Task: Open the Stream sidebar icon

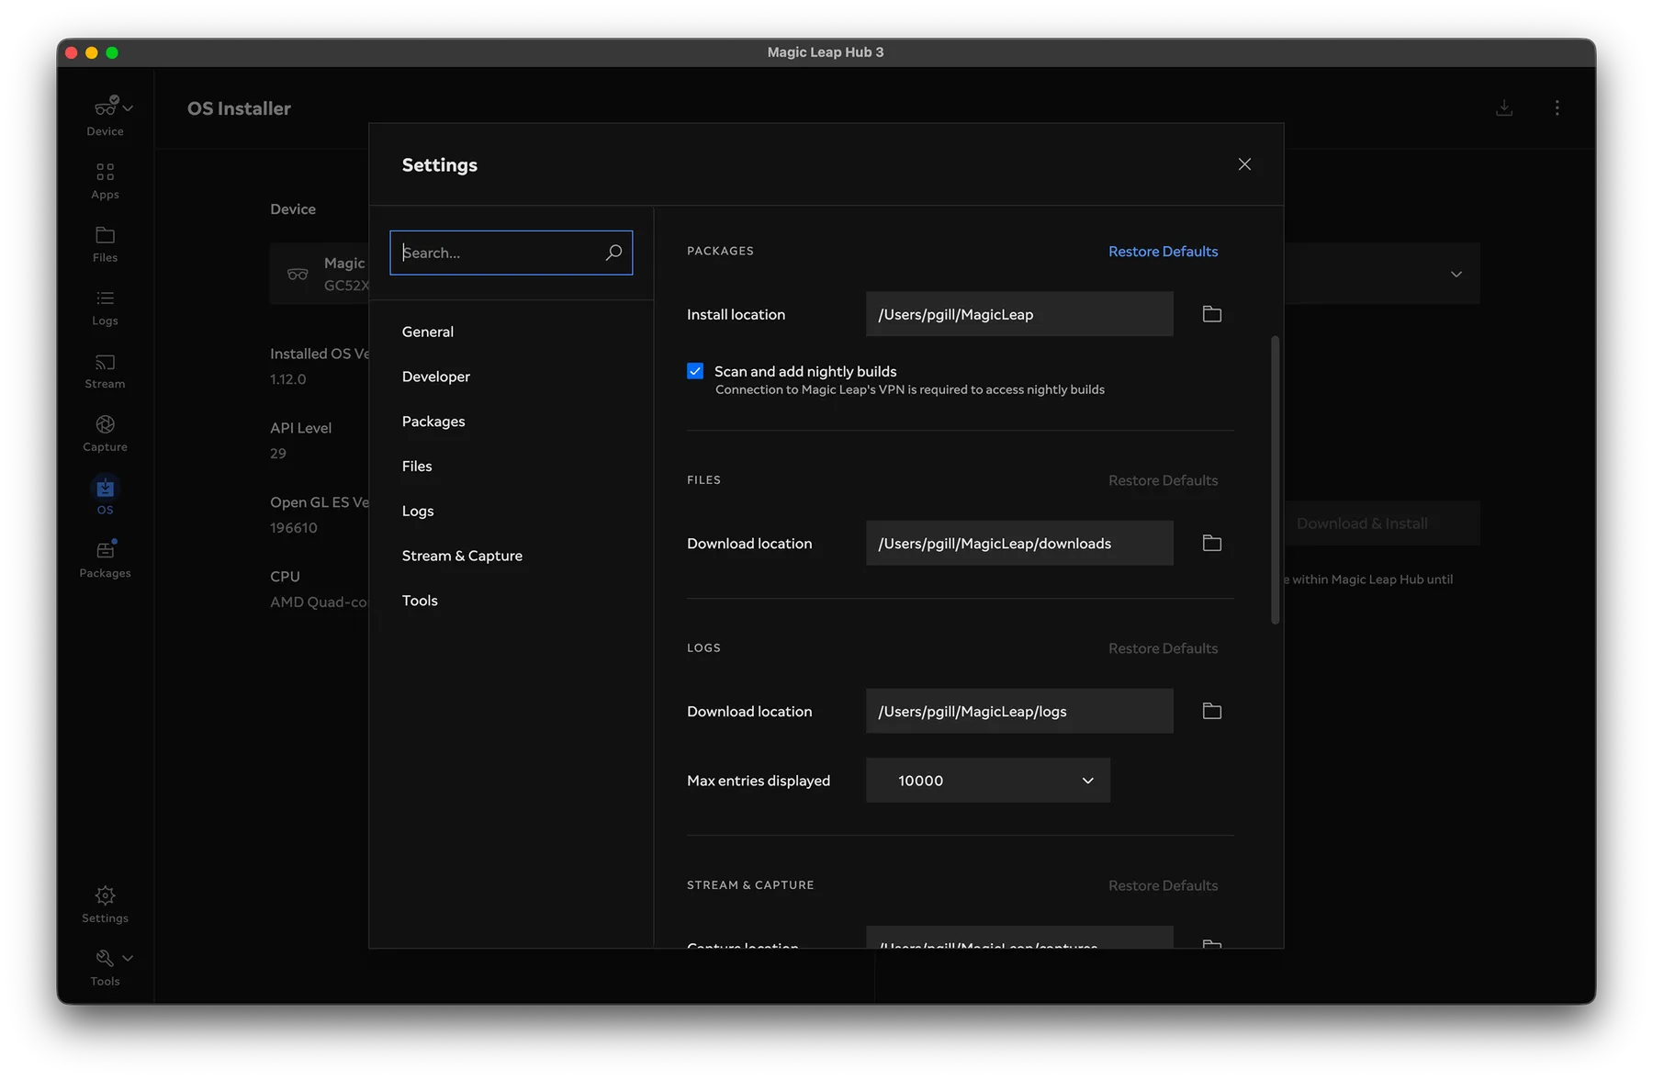Action: tap(105, 362)
